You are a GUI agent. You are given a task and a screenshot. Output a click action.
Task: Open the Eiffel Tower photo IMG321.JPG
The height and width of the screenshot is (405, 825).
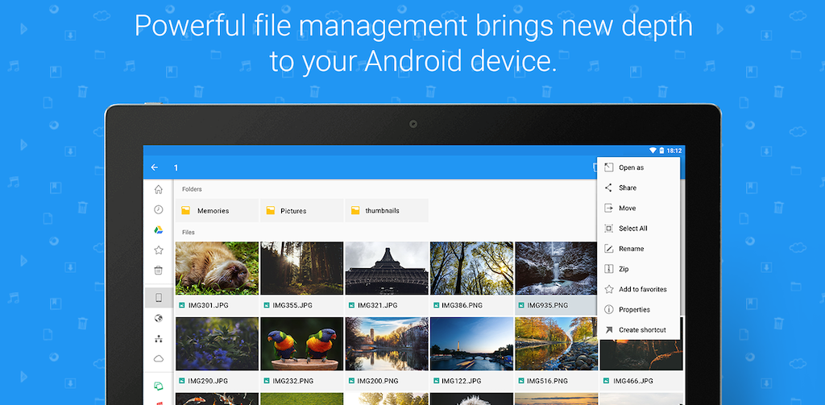click(x=386, y=268)
